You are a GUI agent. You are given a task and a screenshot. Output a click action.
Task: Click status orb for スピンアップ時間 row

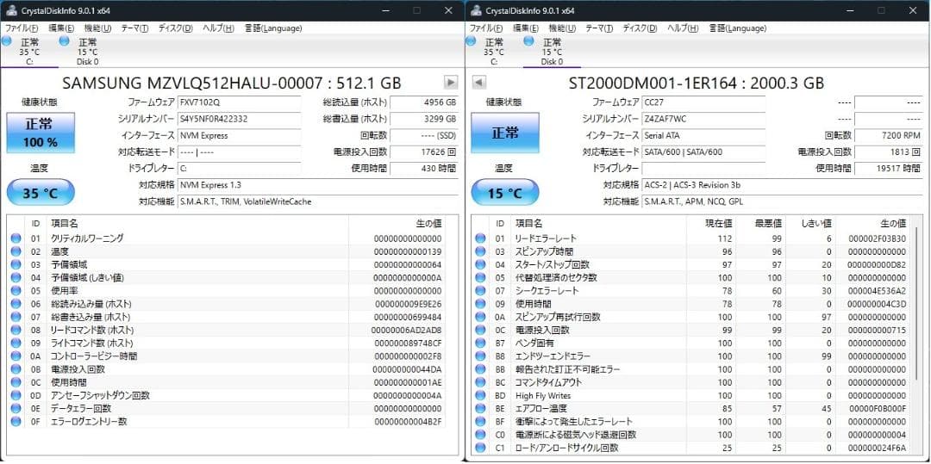(x=480, y=251)
